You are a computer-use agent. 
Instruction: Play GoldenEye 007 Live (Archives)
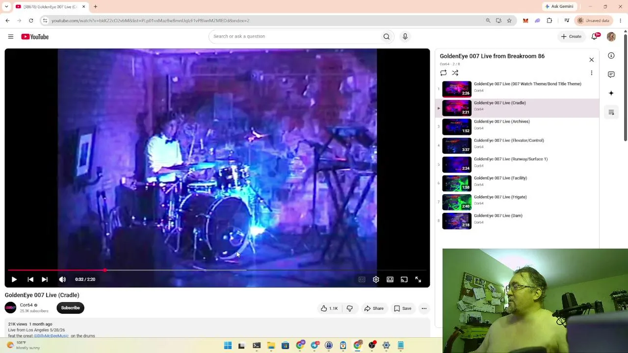click(x=517, y=126)
